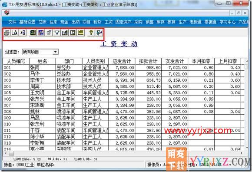Select the name cell 陈小华
Image resolution: width=252 pixels, height=172 pixels.
(43, 137)
